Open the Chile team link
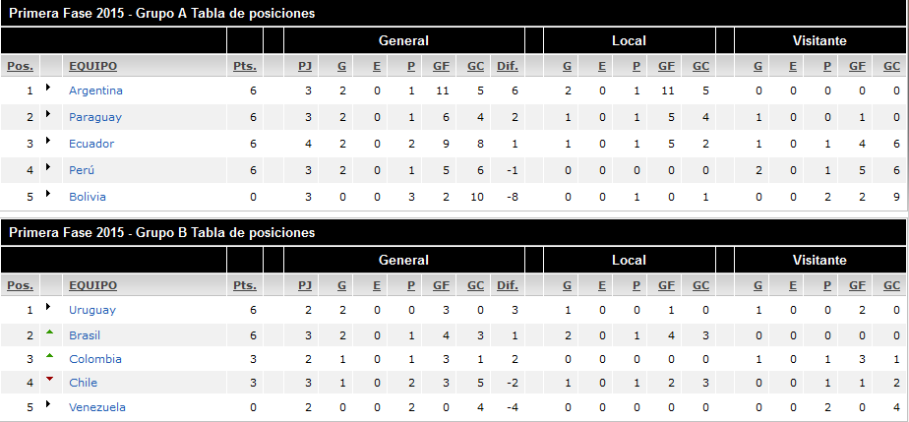 [83, 383]
